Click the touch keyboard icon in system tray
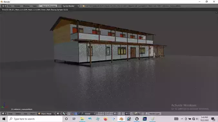218x122 pixels. point(176,119)
